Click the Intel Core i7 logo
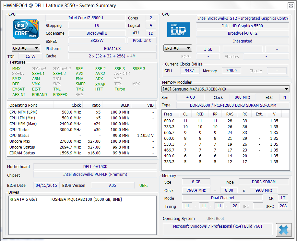Image resolution: width=297 pixels, height=241 pixels. coord(26,29)
